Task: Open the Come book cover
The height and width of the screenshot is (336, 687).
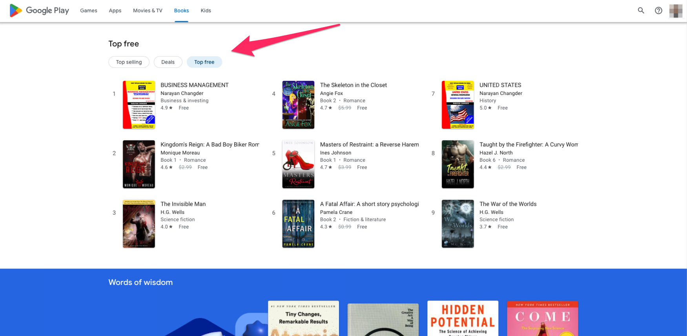Action: pos(542,318)
